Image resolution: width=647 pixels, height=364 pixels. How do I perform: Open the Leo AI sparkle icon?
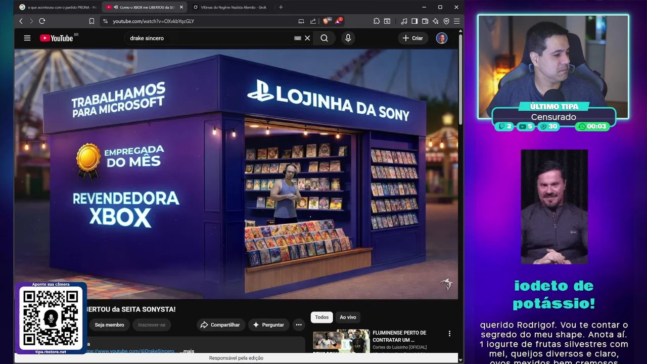point(436,21)
